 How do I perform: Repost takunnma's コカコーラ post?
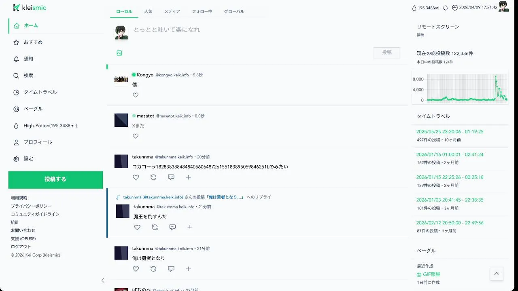click(153, 177)
